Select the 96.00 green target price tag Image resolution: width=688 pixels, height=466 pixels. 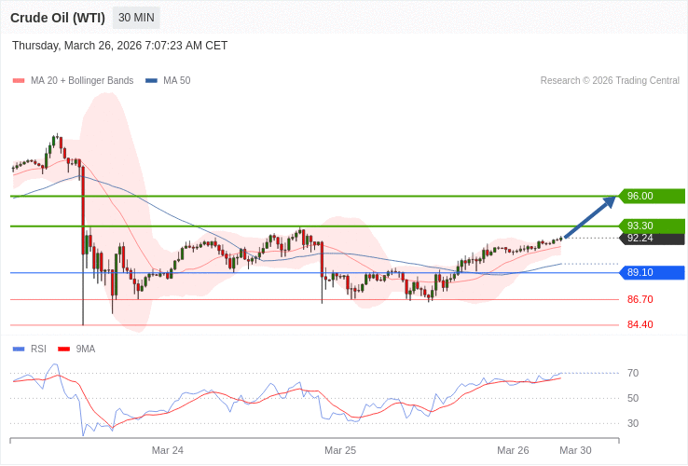pyautogui.click(x=652, y=196)
